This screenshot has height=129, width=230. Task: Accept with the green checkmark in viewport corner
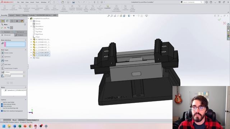click(x=219, y=19)
